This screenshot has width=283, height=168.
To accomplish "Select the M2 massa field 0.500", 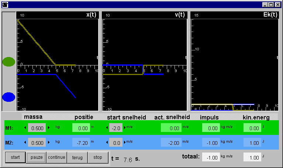I will click(x=37, y=142).
